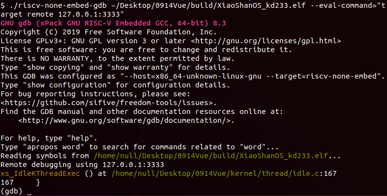Click the line number 167 source line
This screenshot has height=196, width=387.
pyautogui.click(x=20, y=182)
